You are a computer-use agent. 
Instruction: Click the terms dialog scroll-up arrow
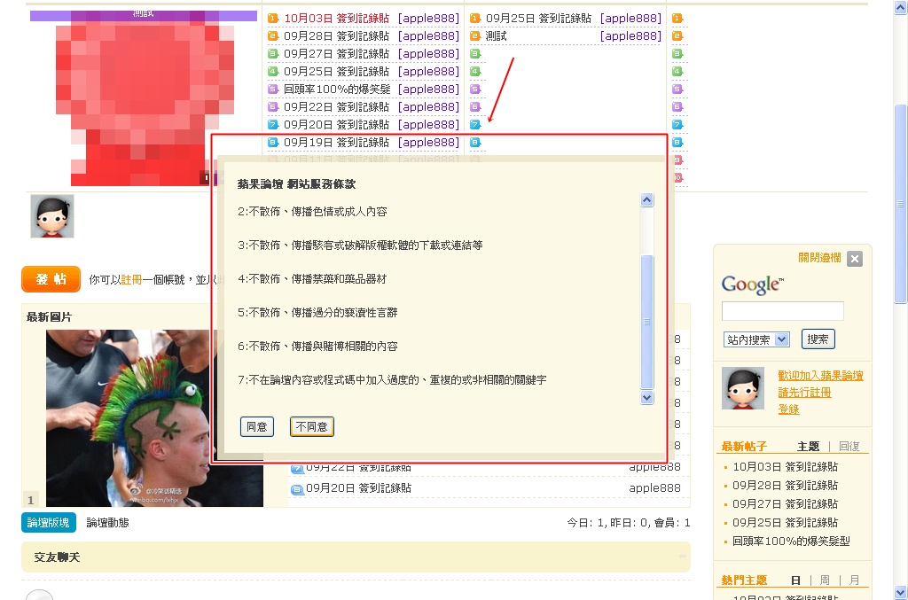(x=647, y=200)
